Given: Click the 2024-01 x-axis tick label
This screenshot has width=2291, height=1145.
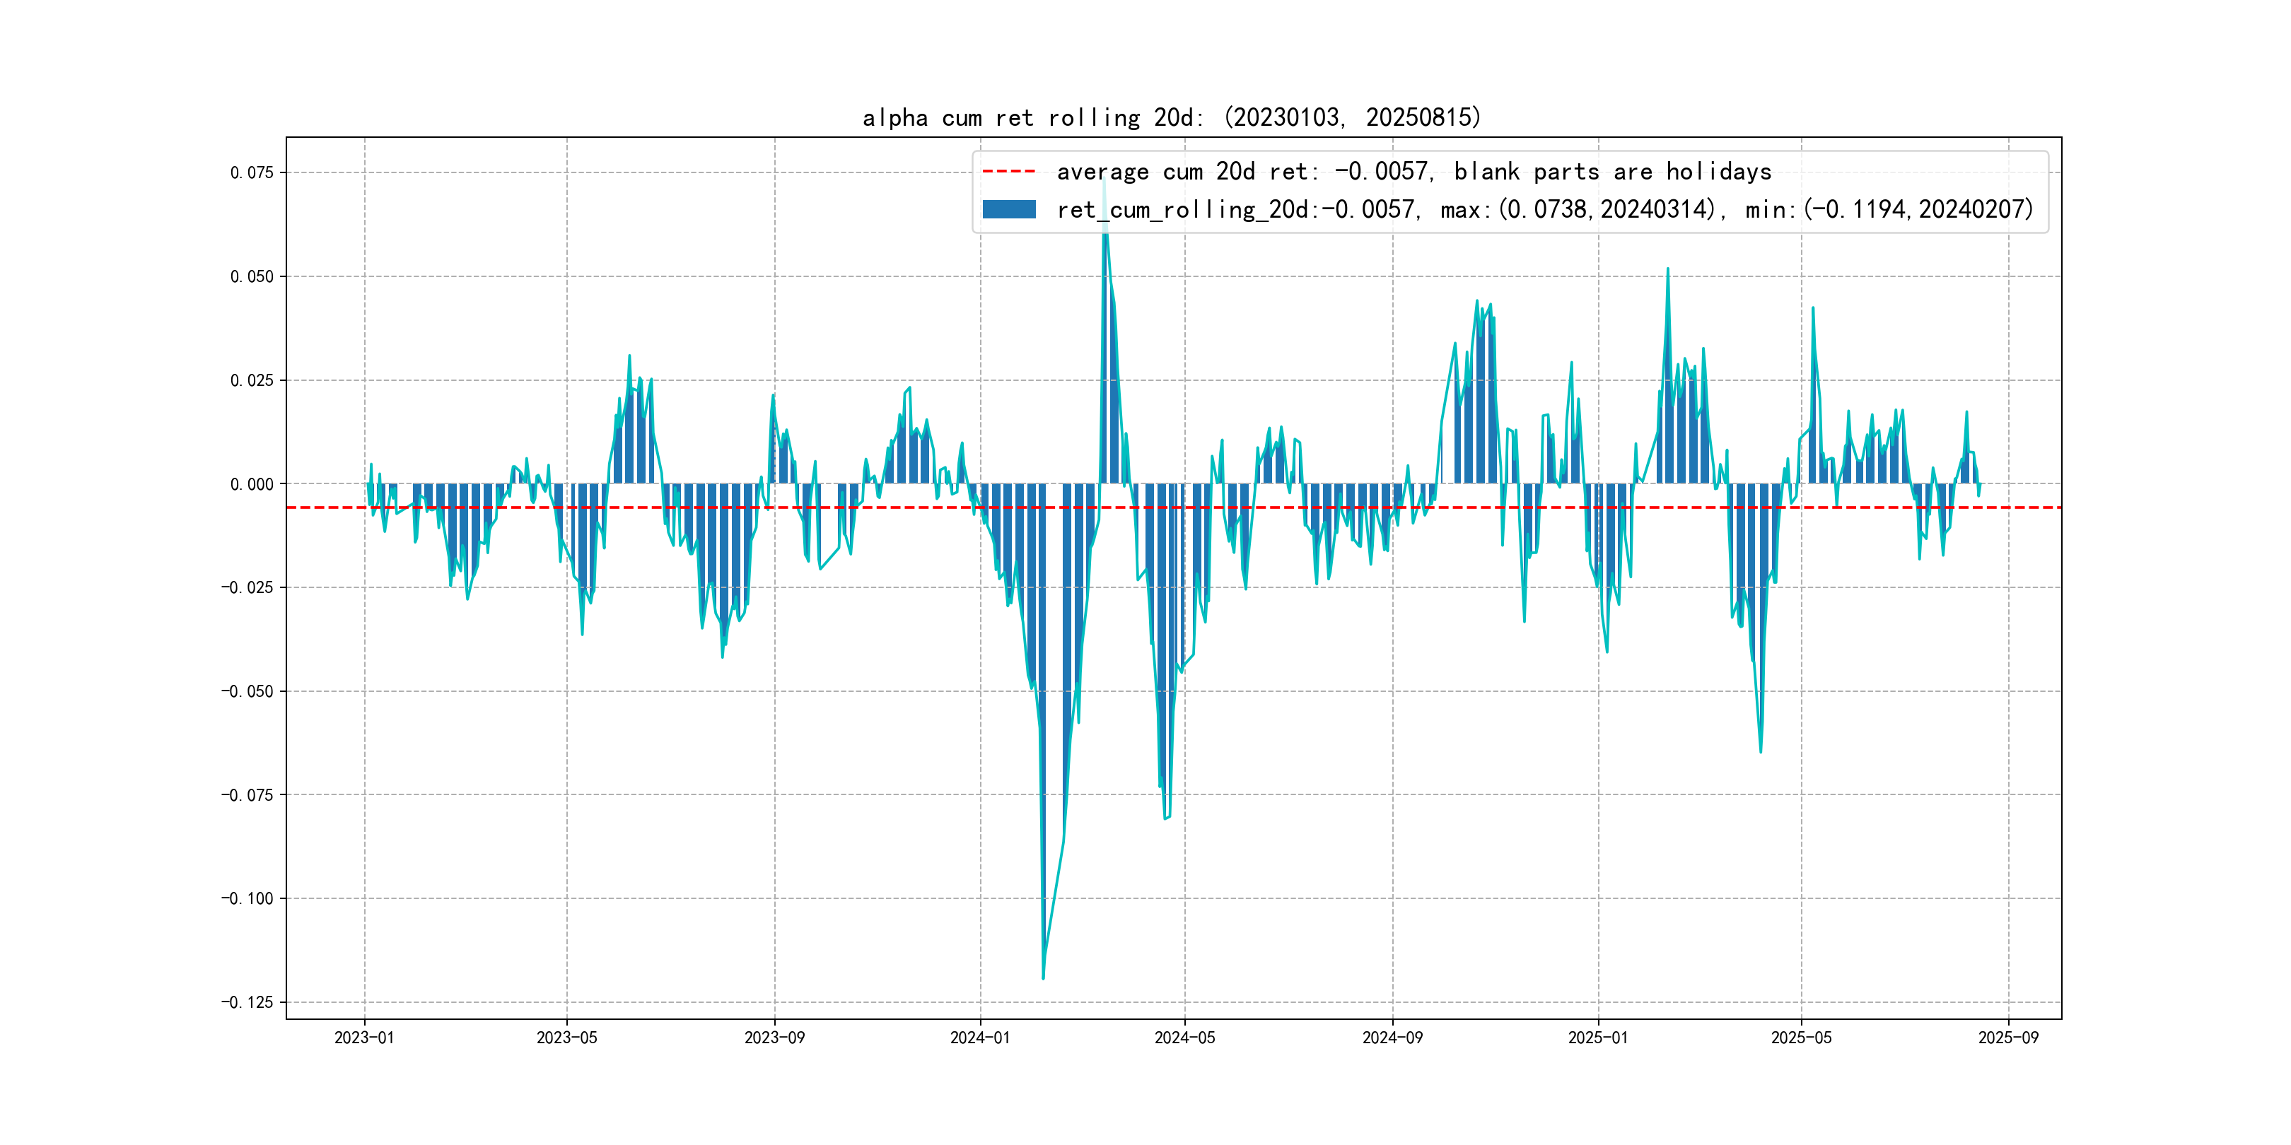Looking at the screenshot, I should coord(980,1038).
